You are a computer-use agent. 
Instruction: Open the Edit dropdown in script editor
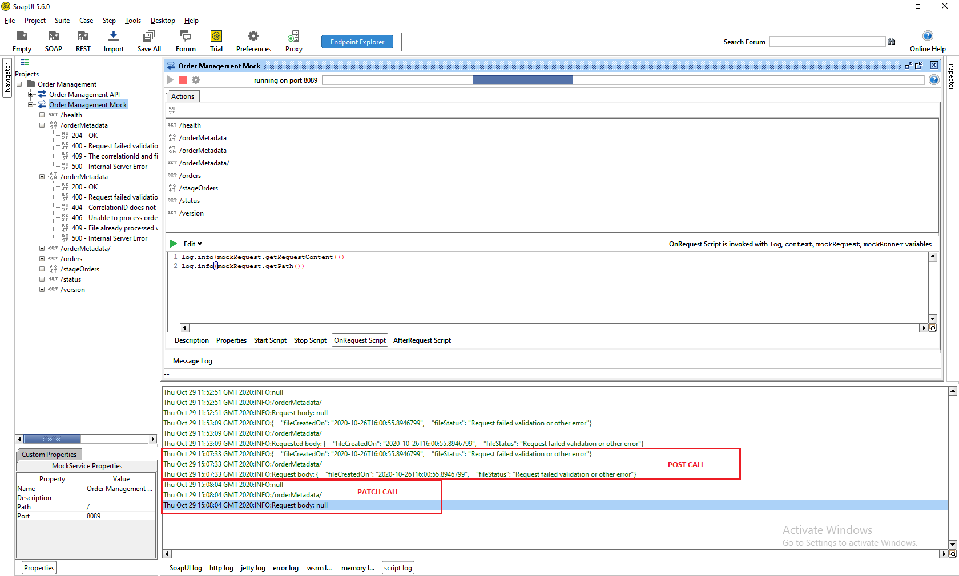point(193,244)
